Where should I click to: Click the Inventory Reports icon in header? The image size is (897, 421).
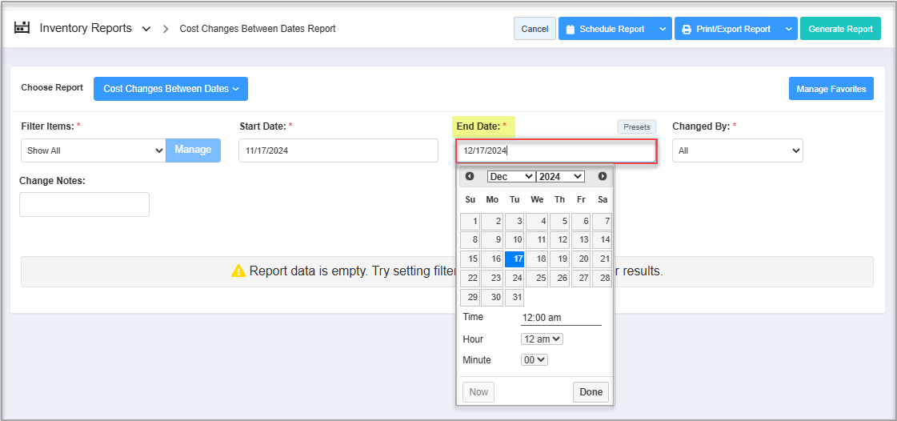pos(22,28)
